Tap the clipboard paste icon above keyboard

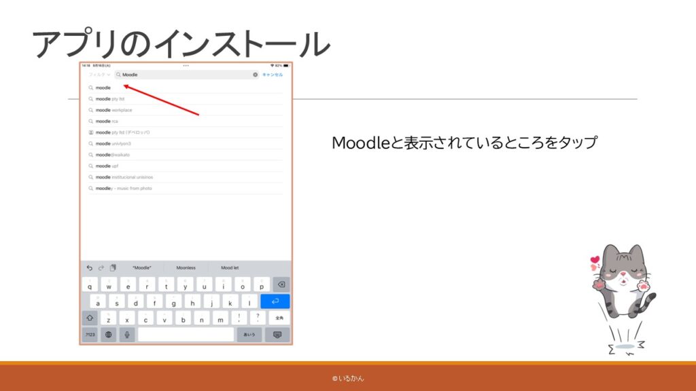pyautogui.click(x=113, y=268)
